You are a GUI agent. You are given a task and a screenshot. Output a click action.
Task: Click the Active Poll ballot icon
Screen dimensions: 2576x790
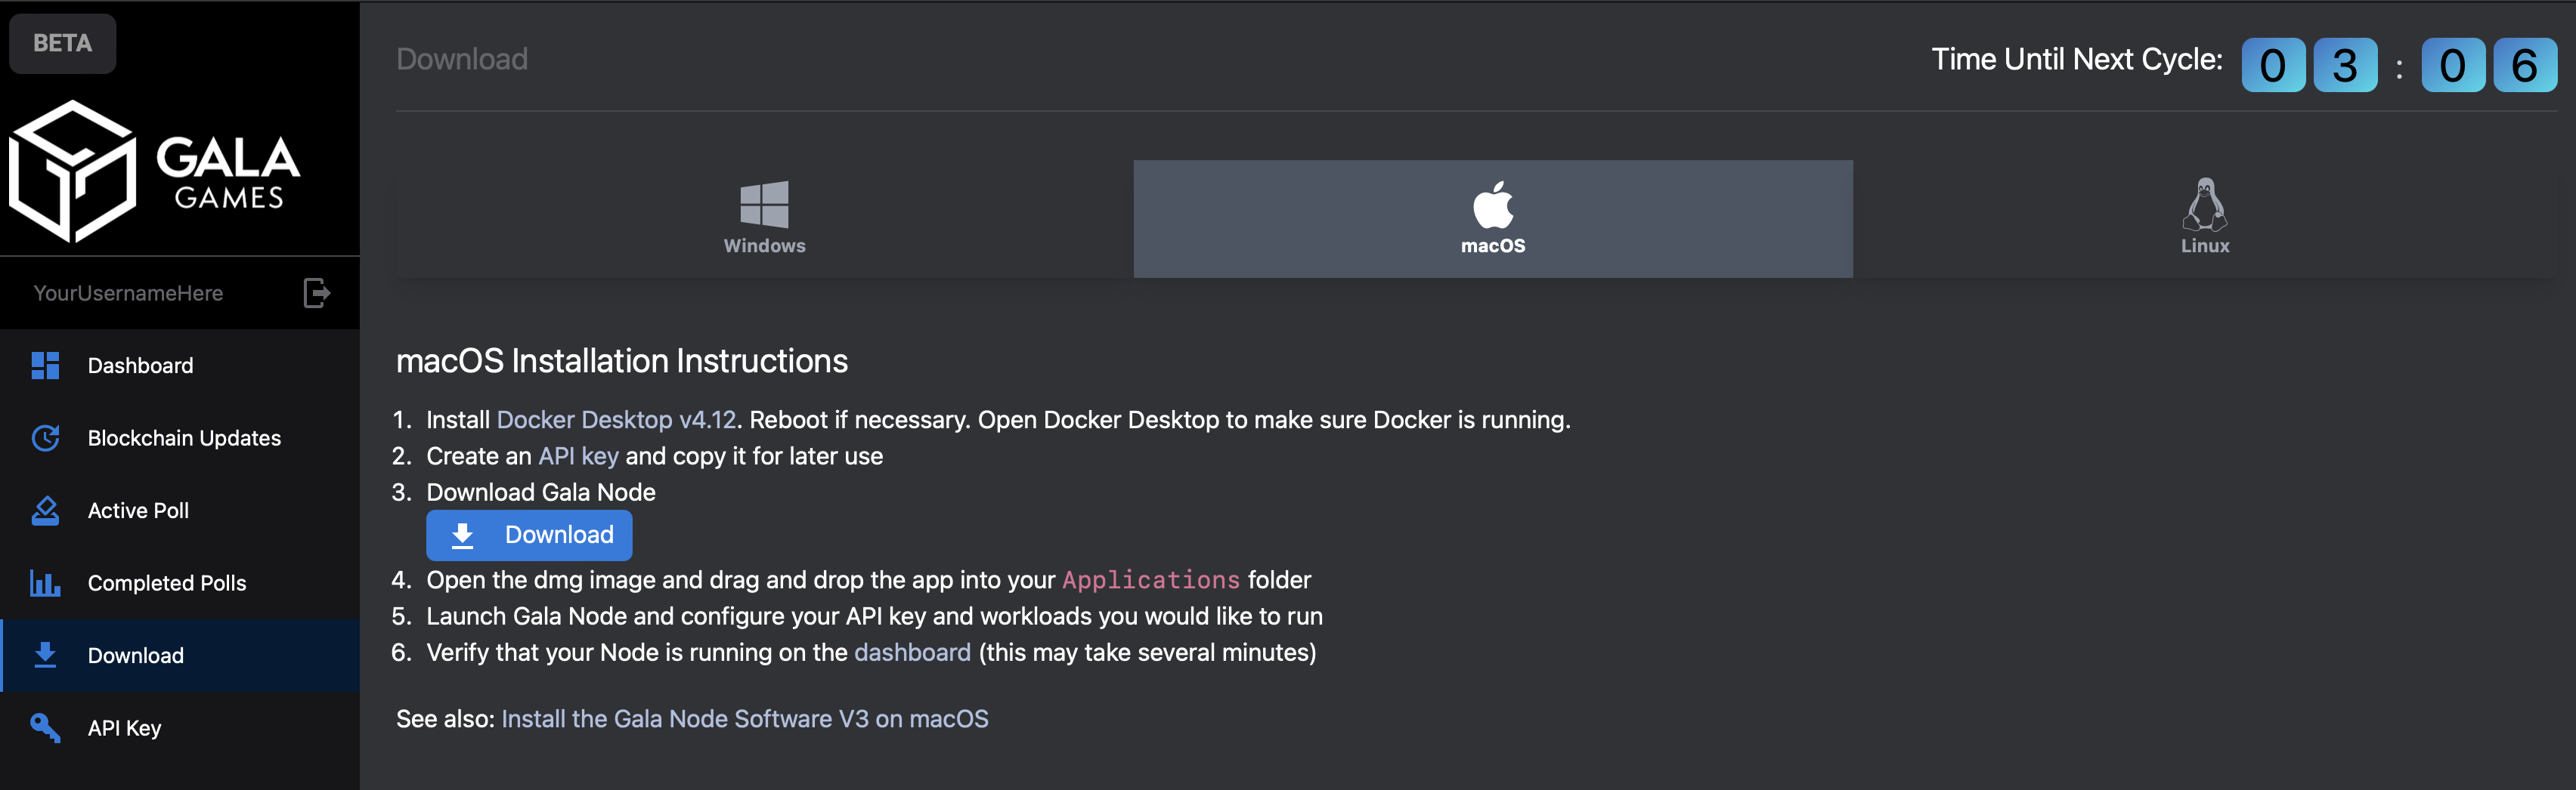pos(45,511)
